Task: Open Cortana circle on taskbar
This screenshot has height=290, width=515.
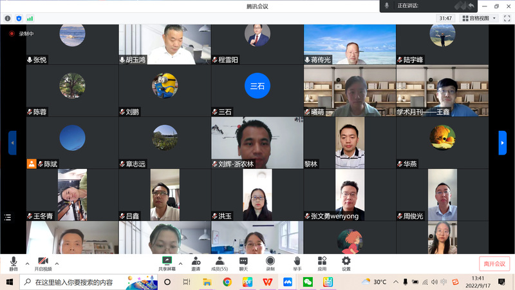Action: (x=167, y=282)
